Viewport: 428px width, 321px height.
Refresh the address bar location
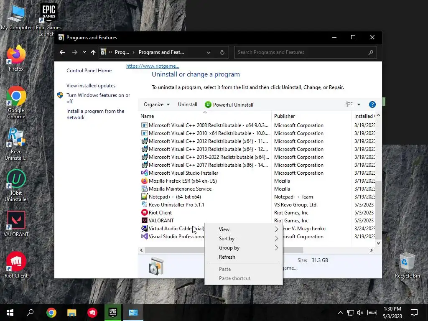pos(222,52)
